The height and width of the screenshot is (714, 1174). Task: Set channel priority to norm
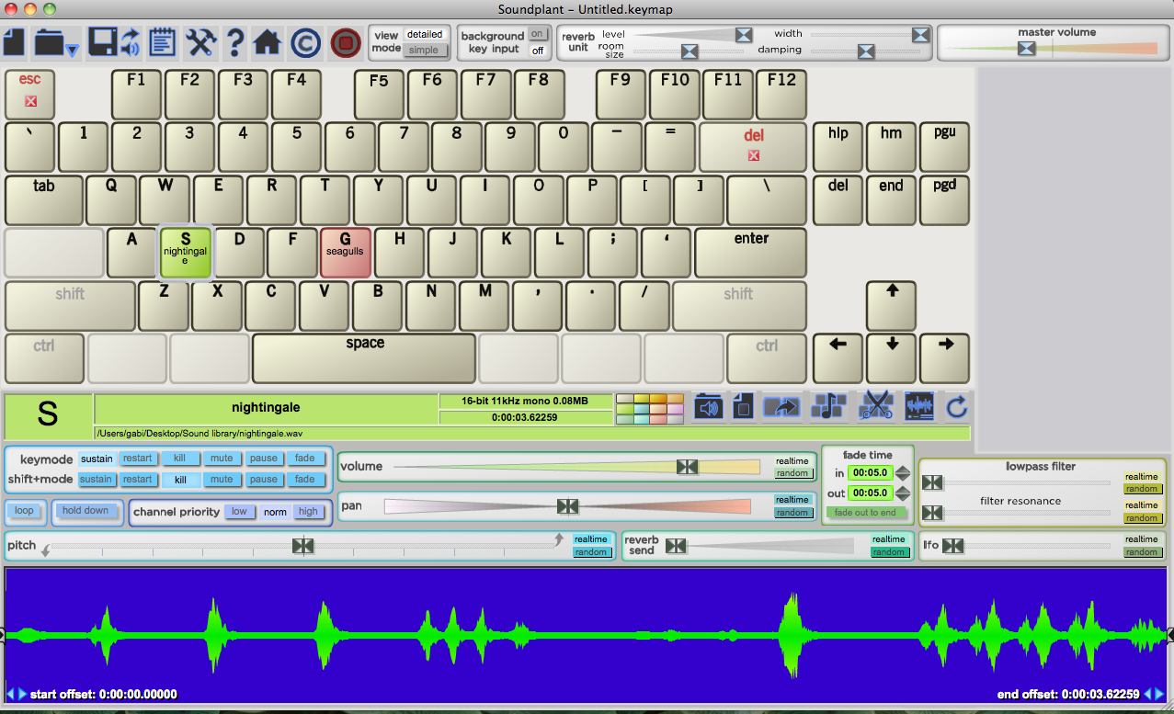tap(275, 512)
